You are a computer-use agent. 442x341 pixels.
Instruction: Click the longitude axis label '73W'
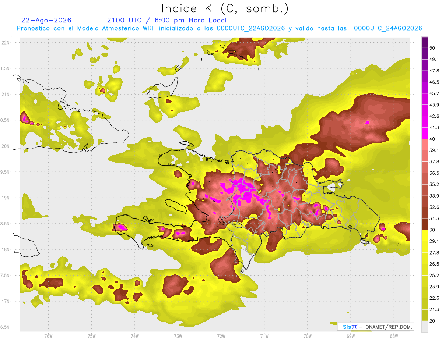[178, 336]
